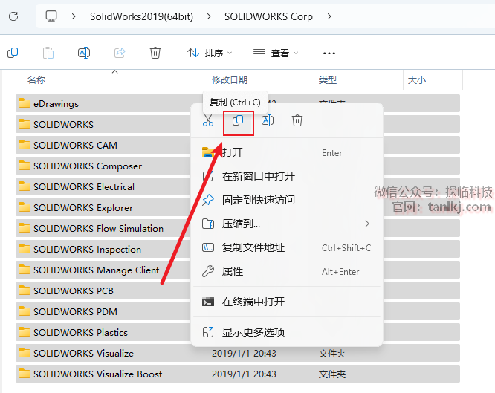Click the This PC monitor icon
495x393 pixels.
(51, 16)
